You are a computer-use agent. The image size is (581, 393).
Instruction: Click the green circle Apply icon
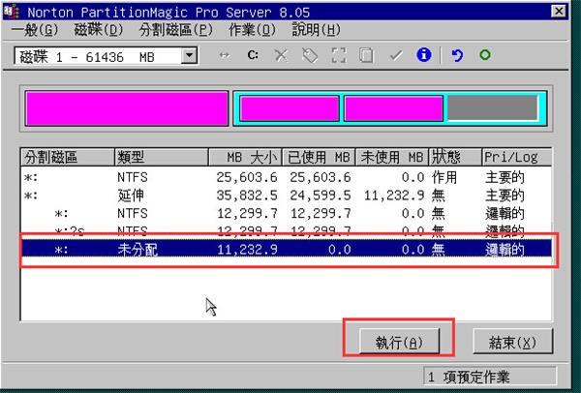pos(485,55)
